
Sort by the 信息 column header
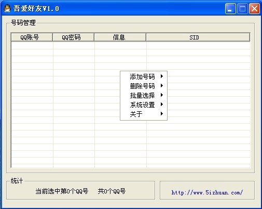pos(120,37)
